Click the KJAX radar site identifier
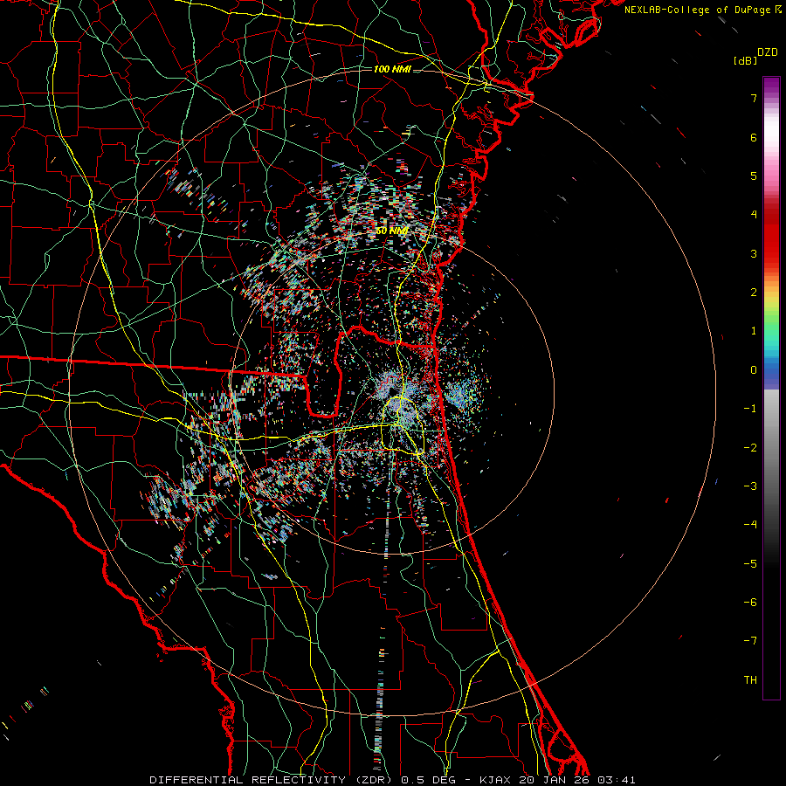786x786 pixels. (497, 780)
